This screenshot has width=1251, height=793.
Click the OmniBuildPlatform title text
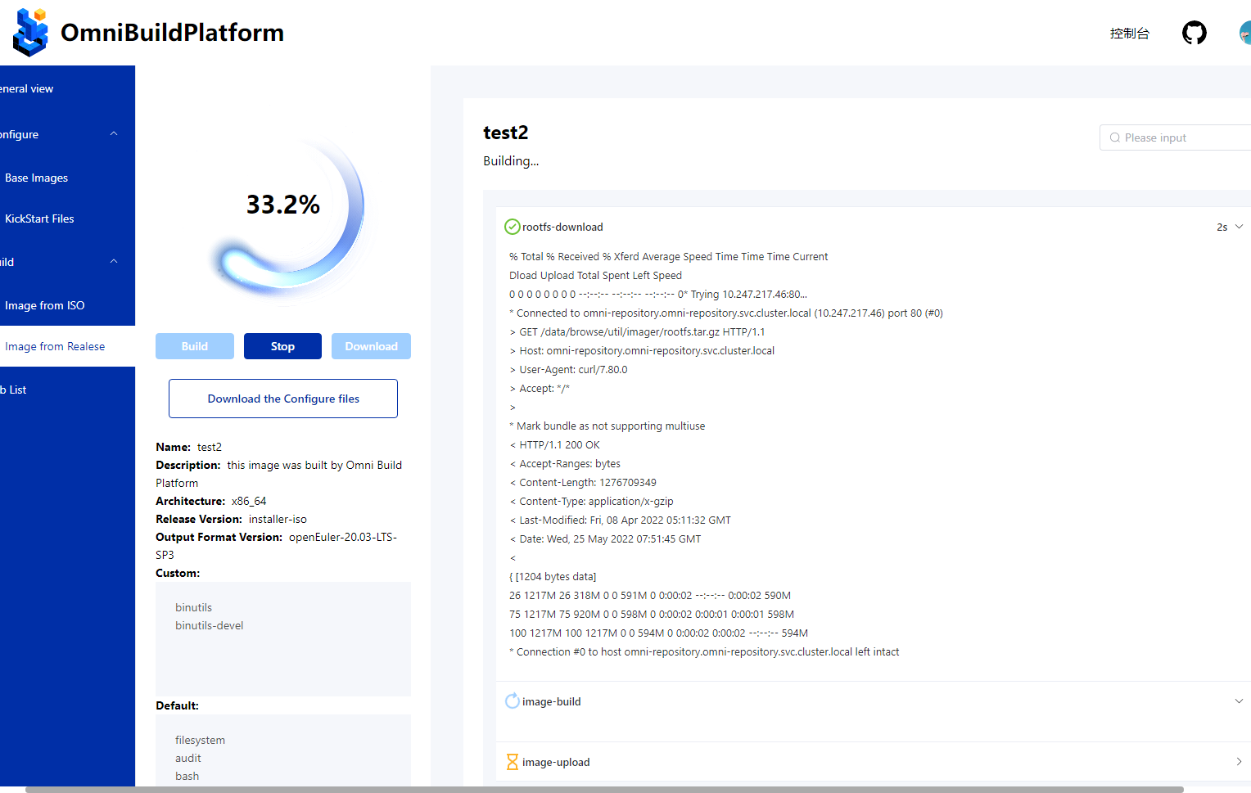tap(172, 33)
